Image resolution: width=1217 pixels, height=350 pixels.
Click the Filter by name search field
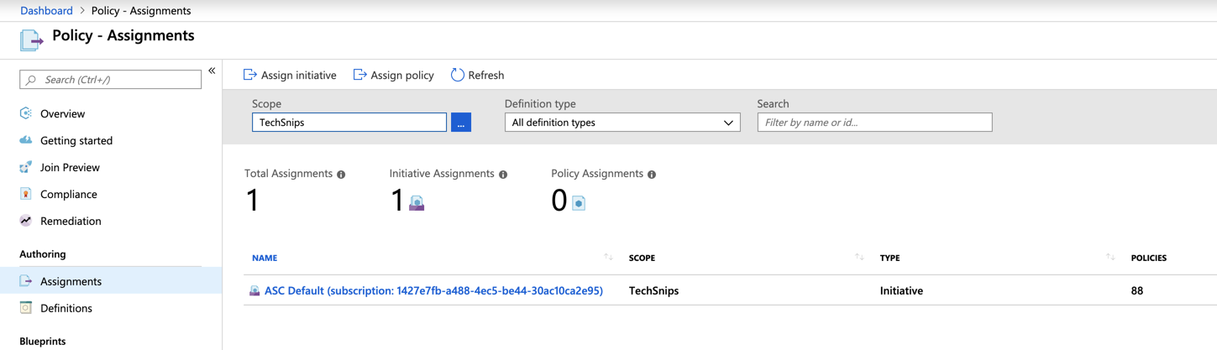coord(874,123)
